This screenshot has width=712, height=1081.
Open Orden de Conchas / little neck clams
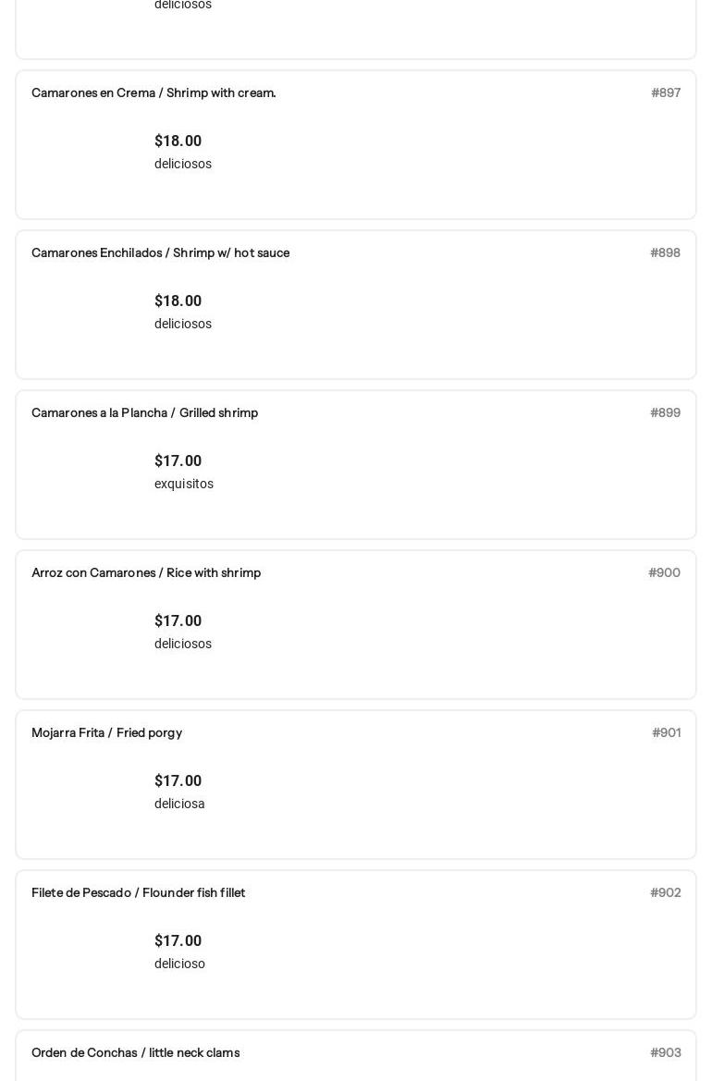[135, 1053]
